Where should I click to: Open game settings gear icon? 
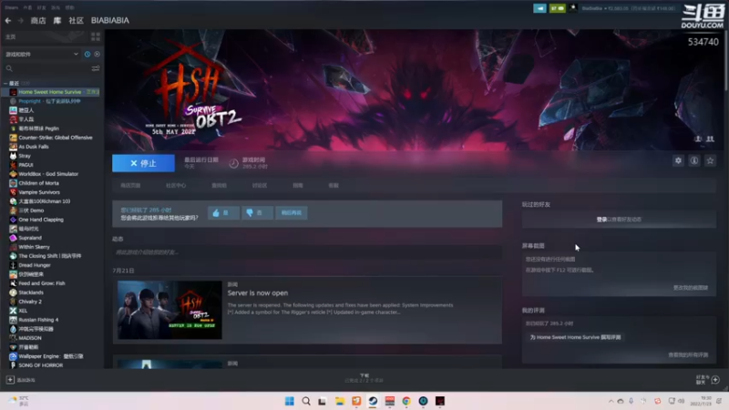coord(678,160)
